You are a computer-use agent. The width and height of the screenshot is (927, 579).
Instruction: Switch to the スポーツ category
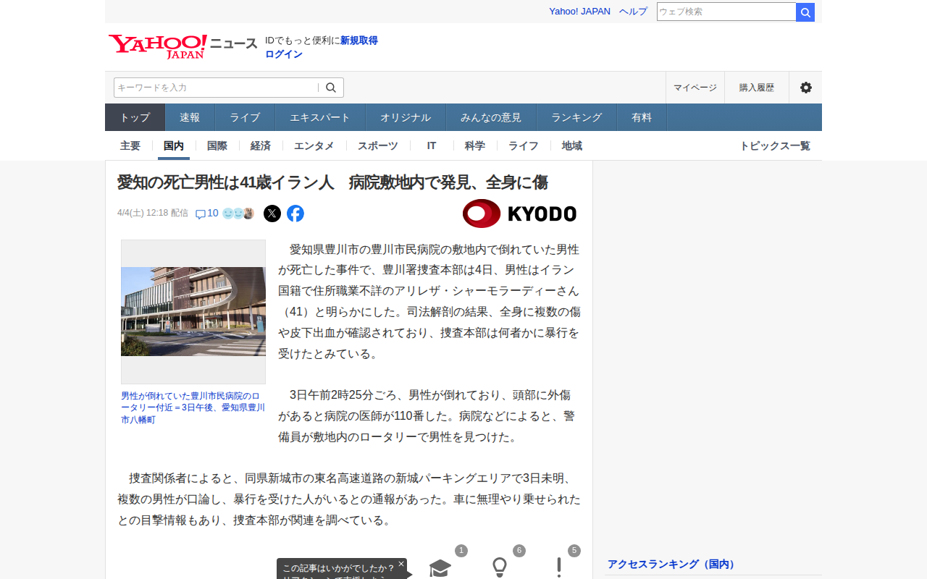378,145
